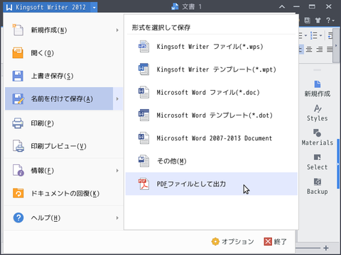
Task: Click the zoom in plus button
Action: (x=326, y=248)
